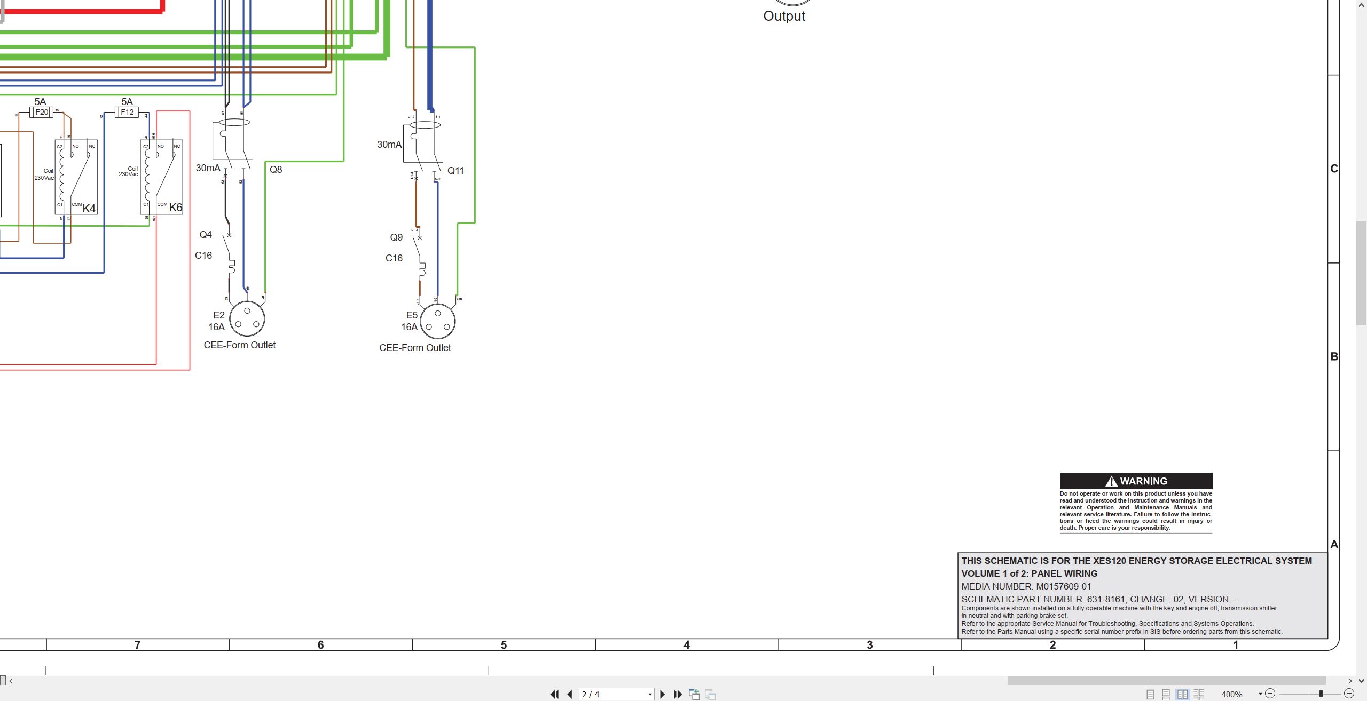The image size is (1367, 701).
Task: Click the SCHEMATIC PART NUMBER line
Action: click(x=1099, y=599)
